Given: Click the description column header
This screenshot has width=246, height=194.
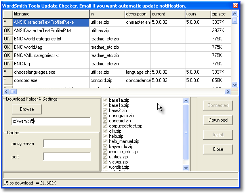Looking at the screenshot, I should pyautogui.click(x=138, y=14).
